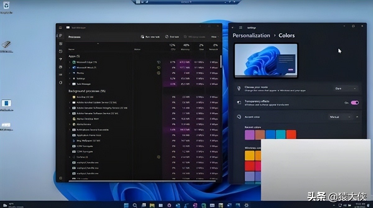The height and width of the screenshot is (208, 373).
Task: Click Apps (5) group heading
Action: coord(74,56)
